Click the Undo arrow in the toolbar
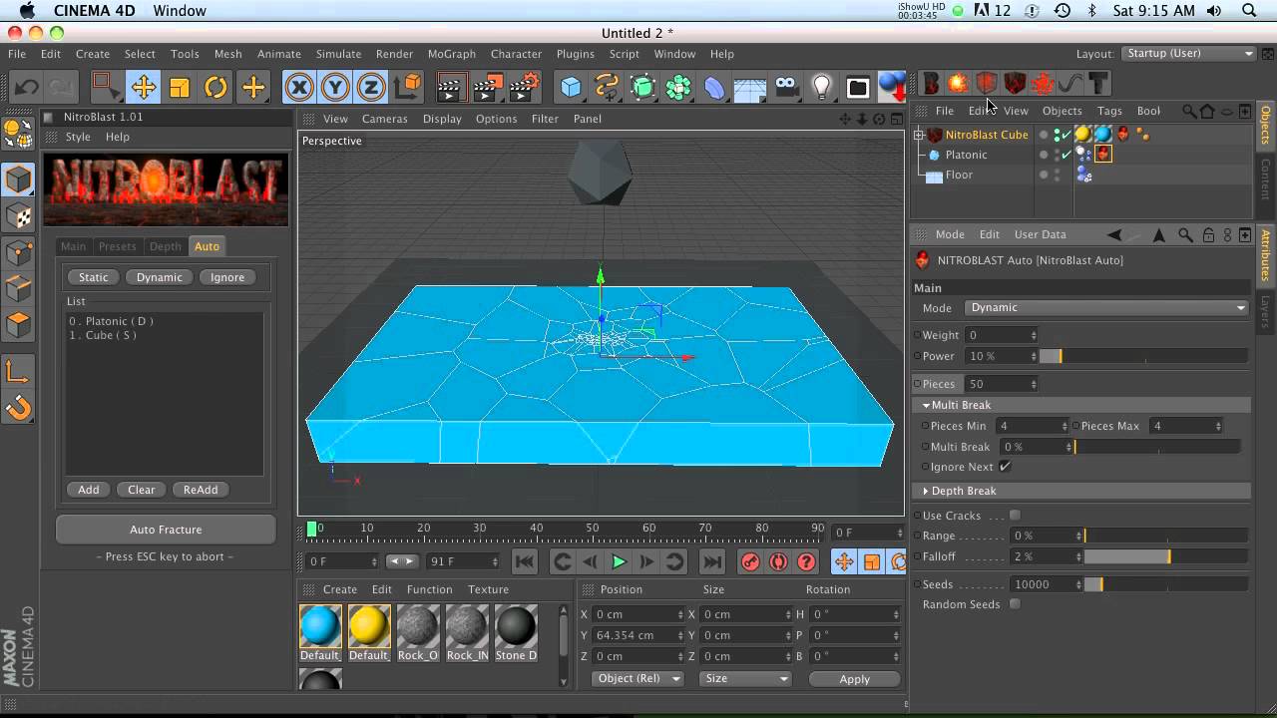The image size is (1277, 718). point(27,87)
